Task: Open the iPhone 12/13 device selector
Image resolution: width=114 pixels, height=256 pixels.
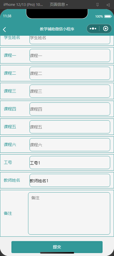Action: [23, 5]
